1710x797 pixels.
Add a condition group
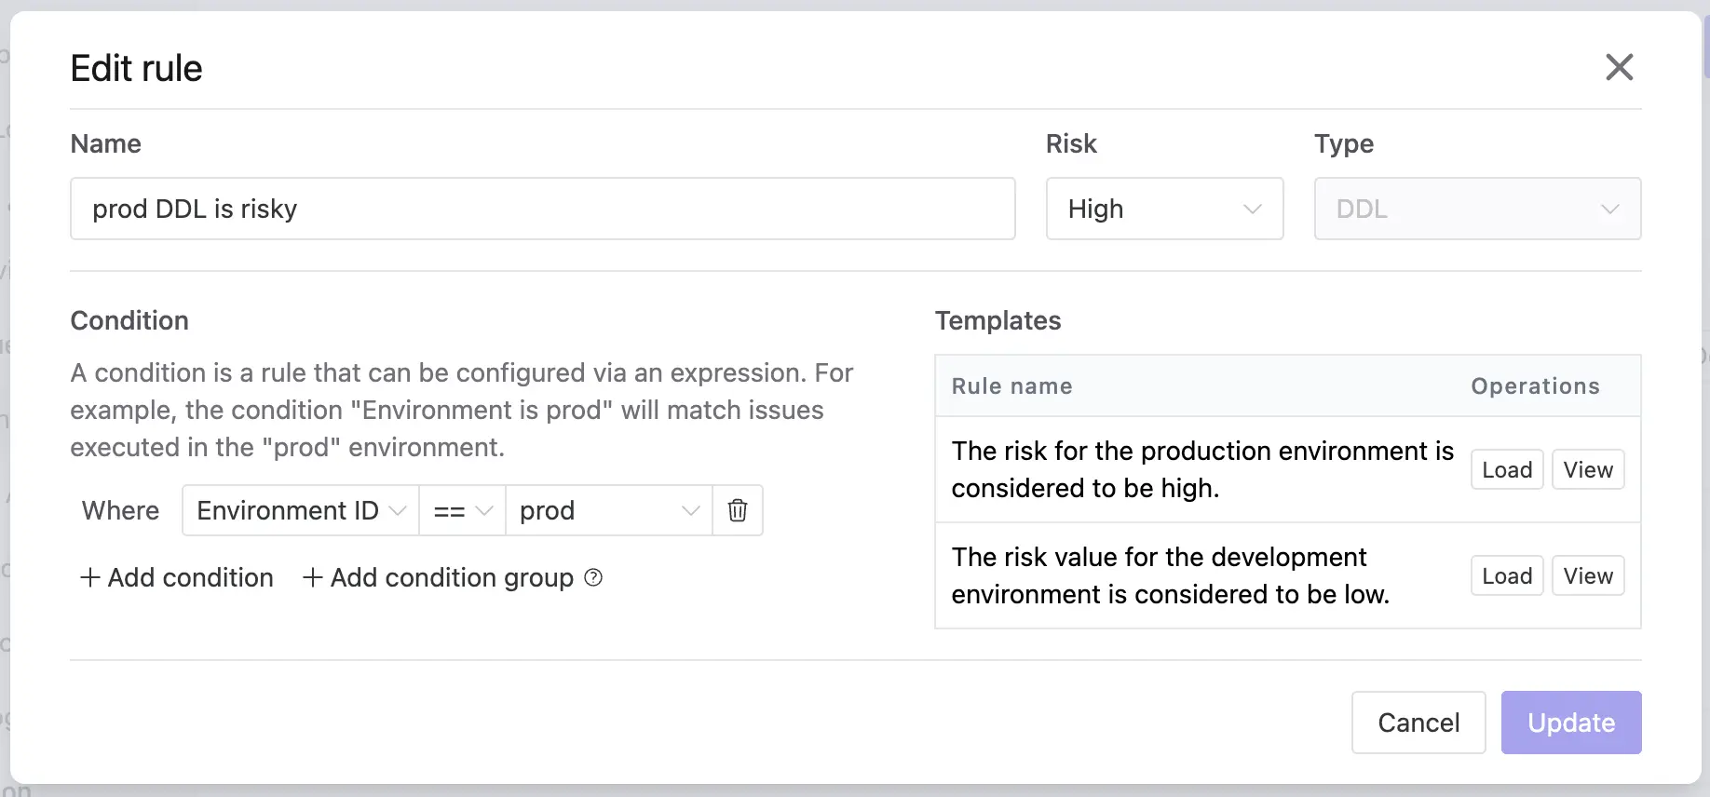click(439, 577)
